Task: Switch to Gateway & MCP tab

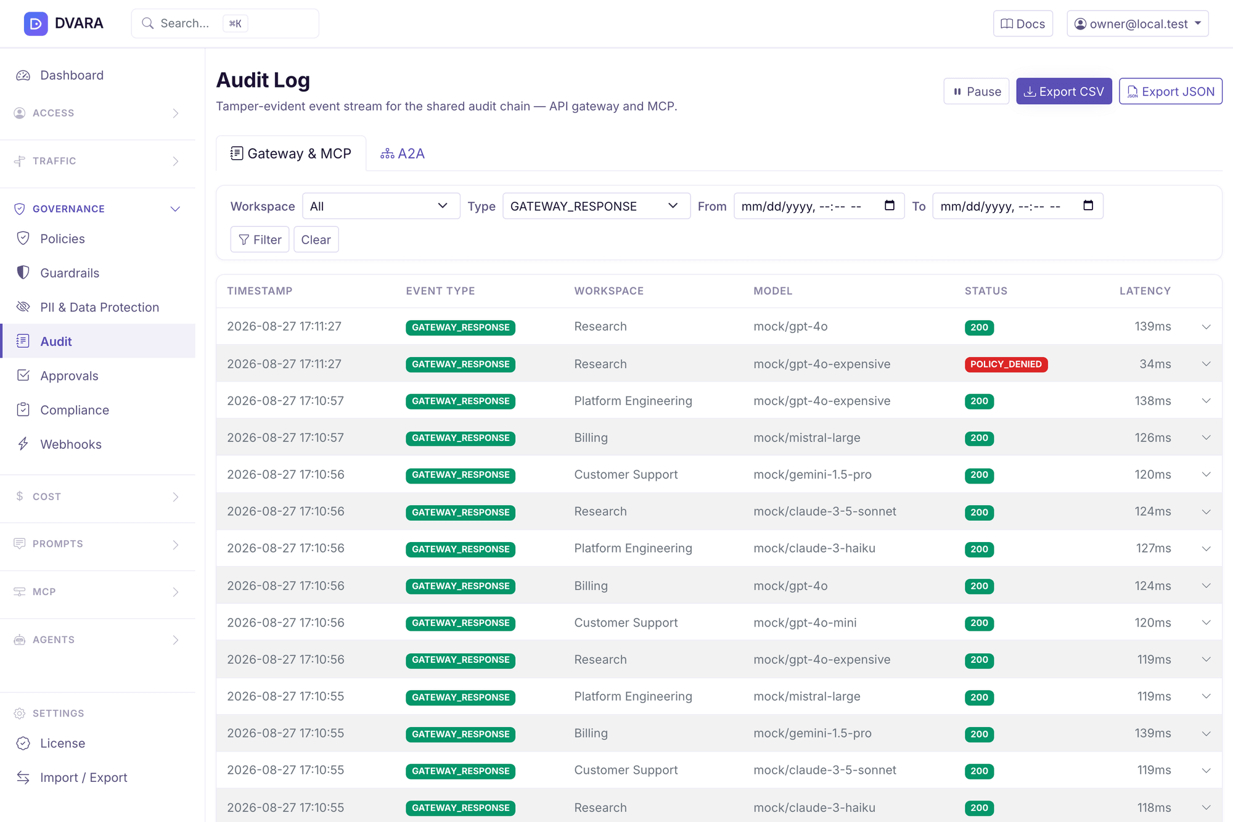Action: (291, 154)
